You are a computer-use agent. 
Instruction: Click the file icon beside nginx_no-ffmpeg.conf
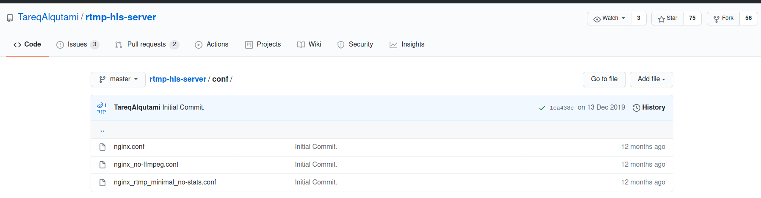point(102,165)
